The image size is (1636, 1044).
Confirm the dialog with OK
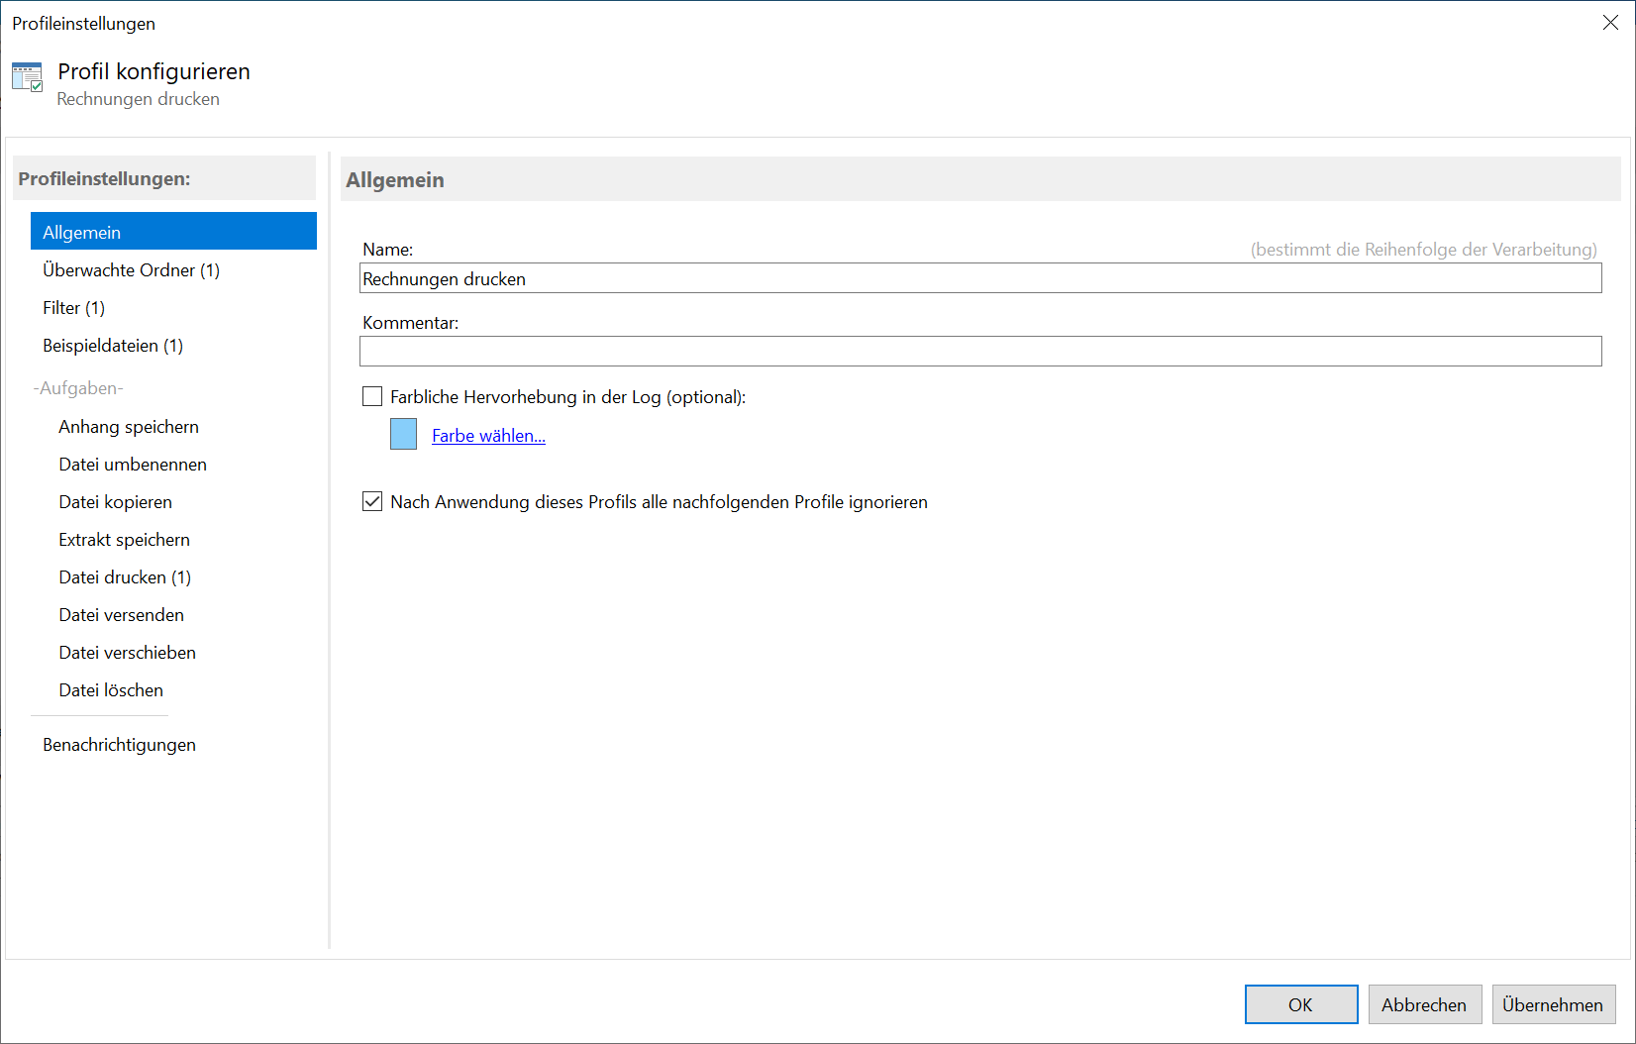tap(1300, 1004)
